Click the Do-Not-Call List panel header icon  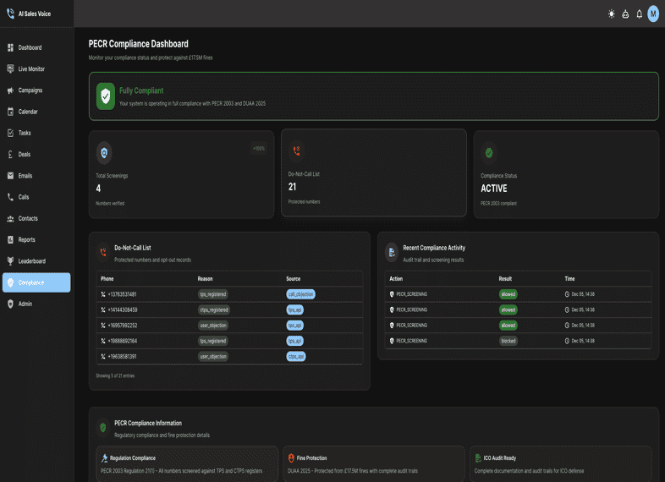point(103,253)
